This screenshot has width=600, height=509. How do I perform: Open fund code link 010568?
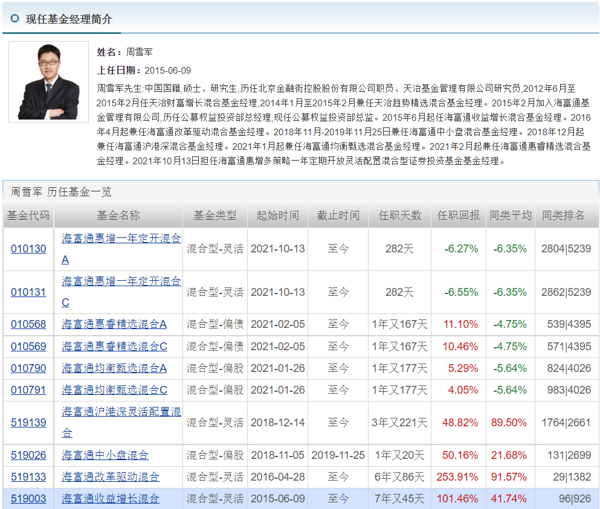point(28,324)
